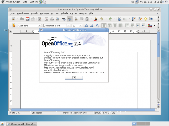Screen dimensions: 169x126
Task: Set Align Left paragraph alignment
Action: click(104, 26)
